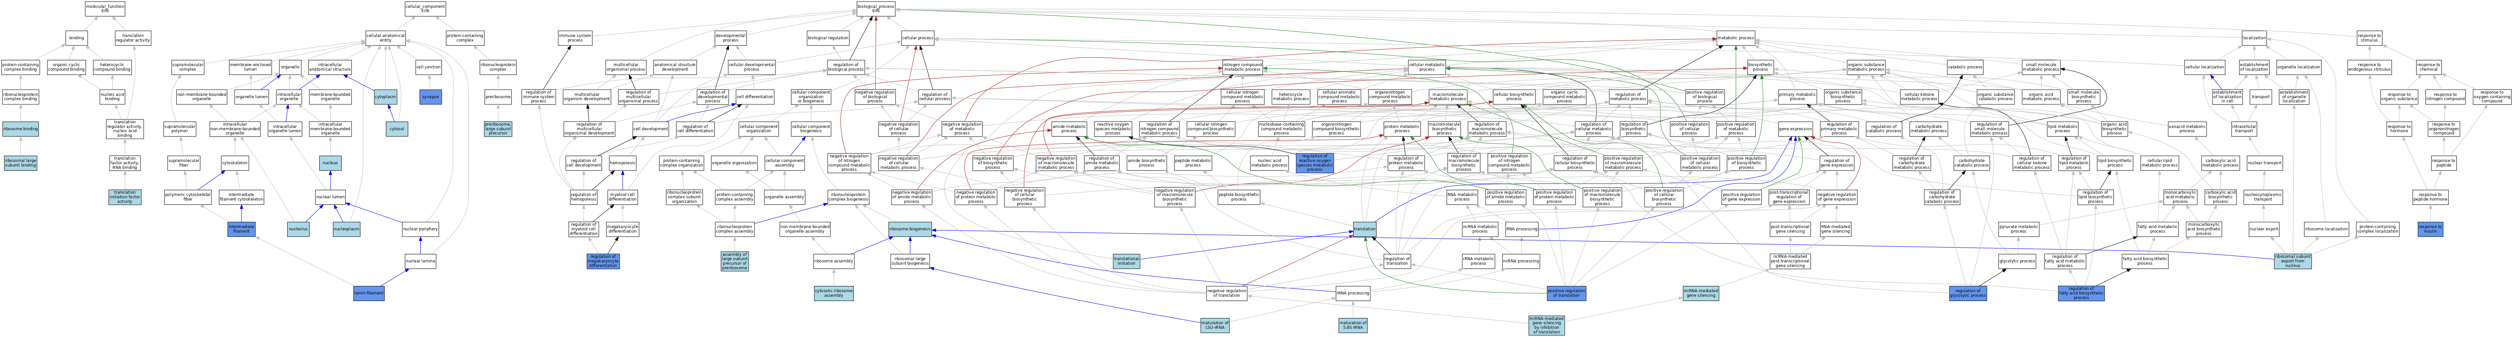Click the biological regulation node
The width and height of the screenshot is (2513, 337).
tap(828, 38)
